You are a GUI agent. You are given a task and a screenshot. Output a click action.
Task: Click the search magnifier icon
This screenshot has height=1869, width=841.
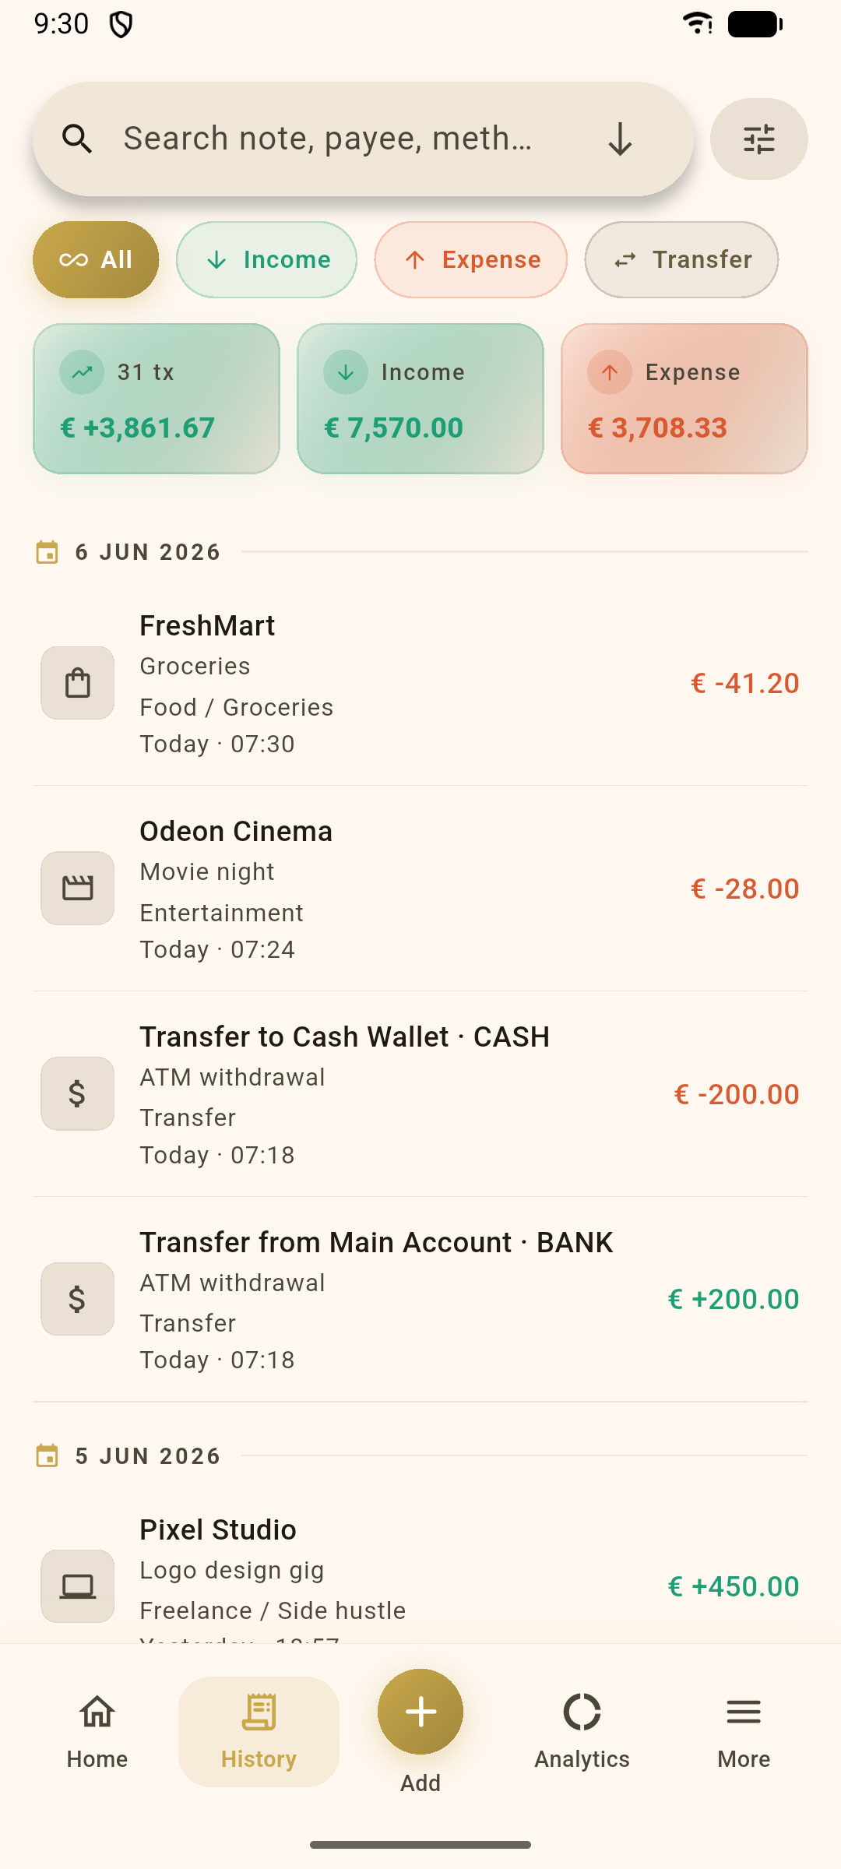pos(77,139)
